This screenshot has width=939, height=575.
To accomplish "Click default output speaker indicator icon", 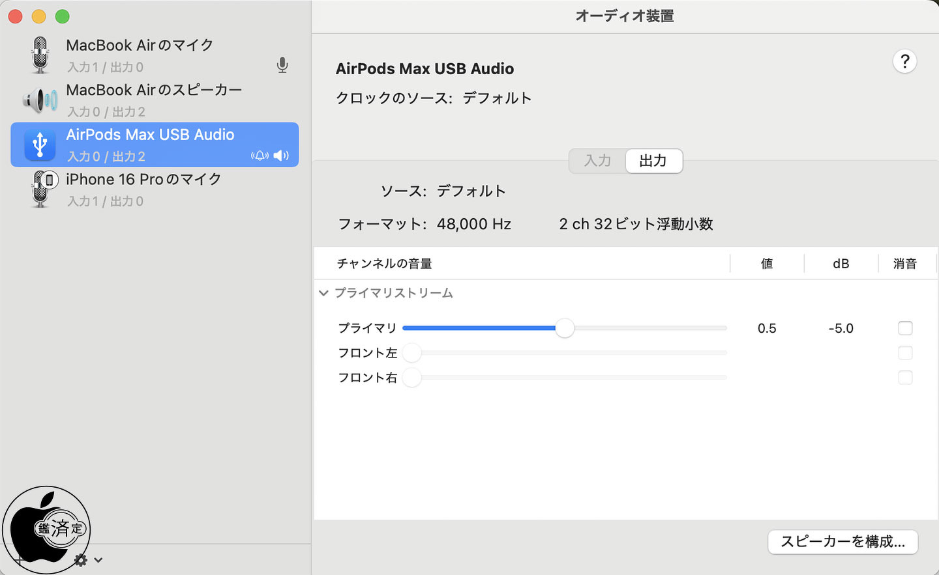I will click(281, 156).
